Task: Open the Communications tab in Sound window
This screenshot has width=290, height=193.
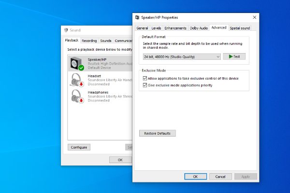Action: click(123, 41)
